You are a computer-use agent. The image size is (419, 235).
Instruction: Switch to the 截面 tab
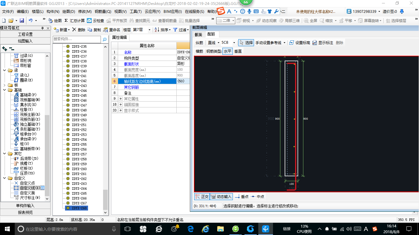coord(198,34)
